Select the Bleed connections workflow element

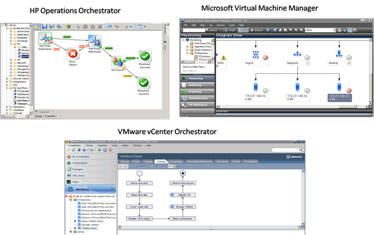pyautogui.click(x=183, y=219)
